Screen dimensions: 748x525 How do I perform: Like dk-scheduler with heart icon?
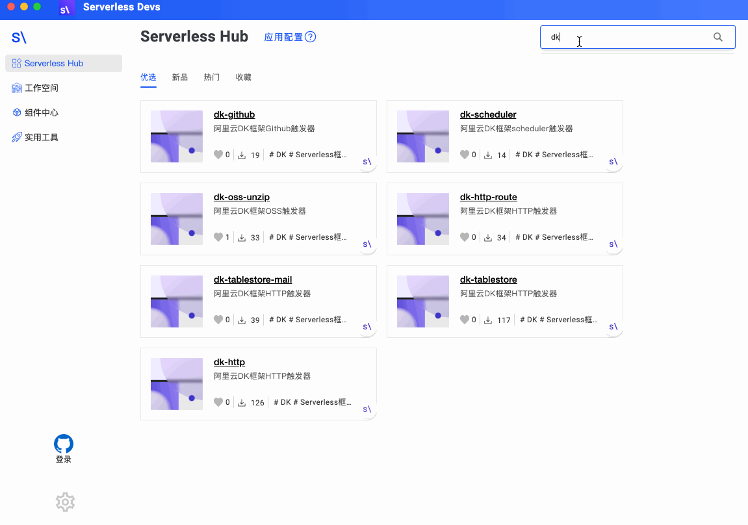464,155
